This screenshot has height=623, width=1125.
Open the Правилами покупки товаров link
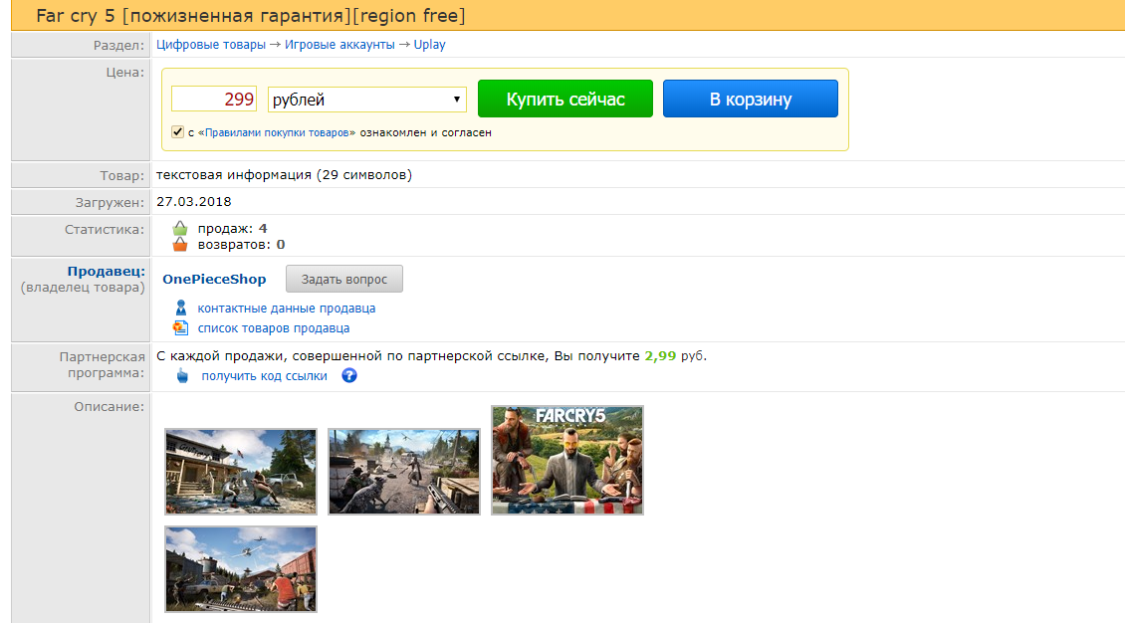(x=277, y=132)
